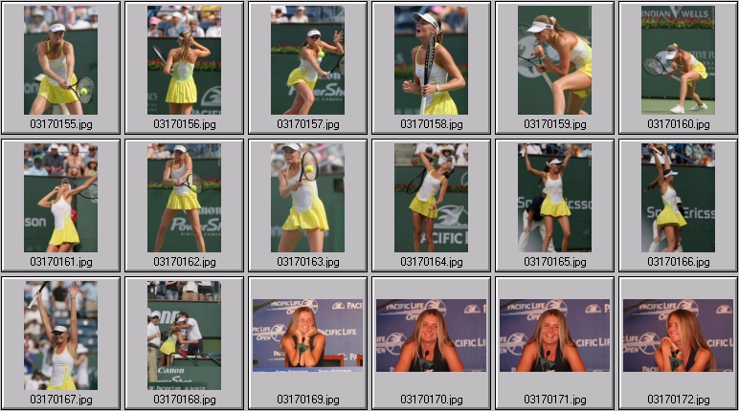
Task: Click the filename label 03170160.jpg
Action: 679,124
